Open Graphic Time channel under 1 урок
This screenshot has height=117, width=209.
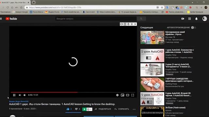pos(171,55)
